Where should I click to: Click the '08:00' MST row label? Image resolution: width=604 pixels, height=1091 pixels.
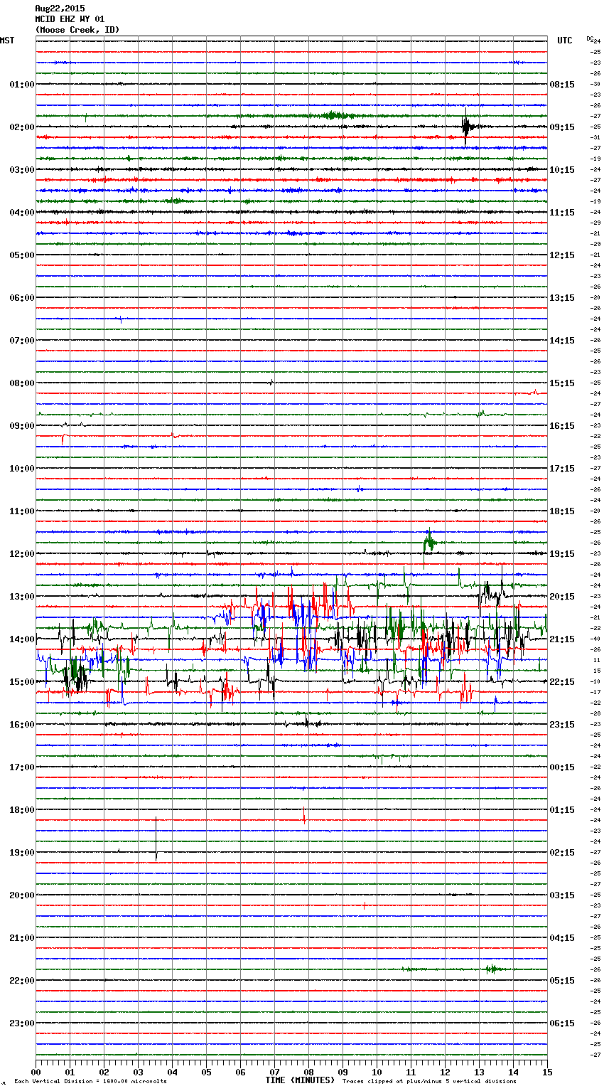[x=22, y=383]
